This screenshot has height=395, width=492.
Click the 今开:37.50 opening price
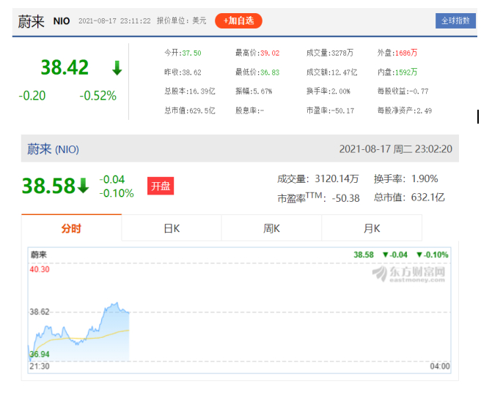pos(183,53)
